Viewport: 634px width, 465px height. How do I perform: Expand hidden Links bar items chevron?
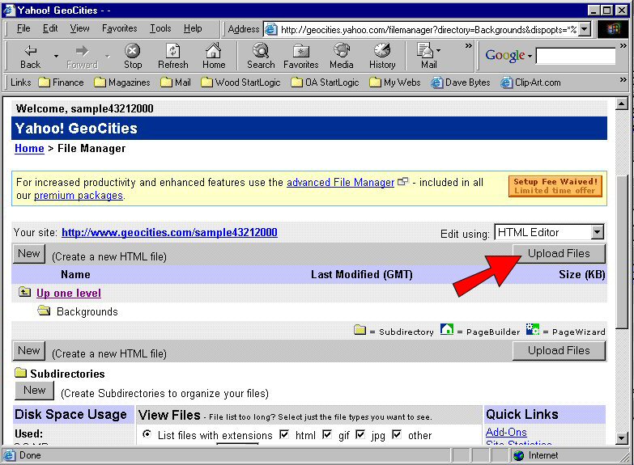click(623, 79)
